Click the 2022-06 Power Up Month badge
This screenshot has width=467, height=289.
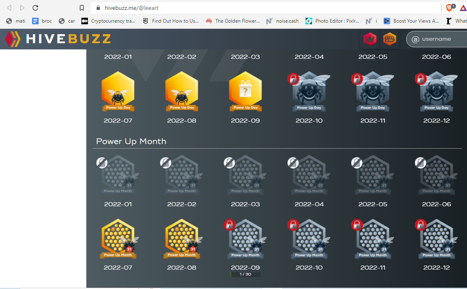[437, 175]
